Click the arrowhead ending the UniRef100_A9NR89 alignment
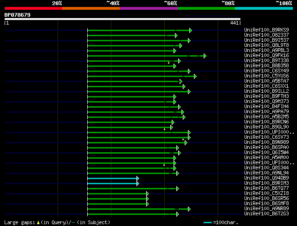The width and height of the screenshot is (297, 226). pyautogui.click(x=189, y=209)
